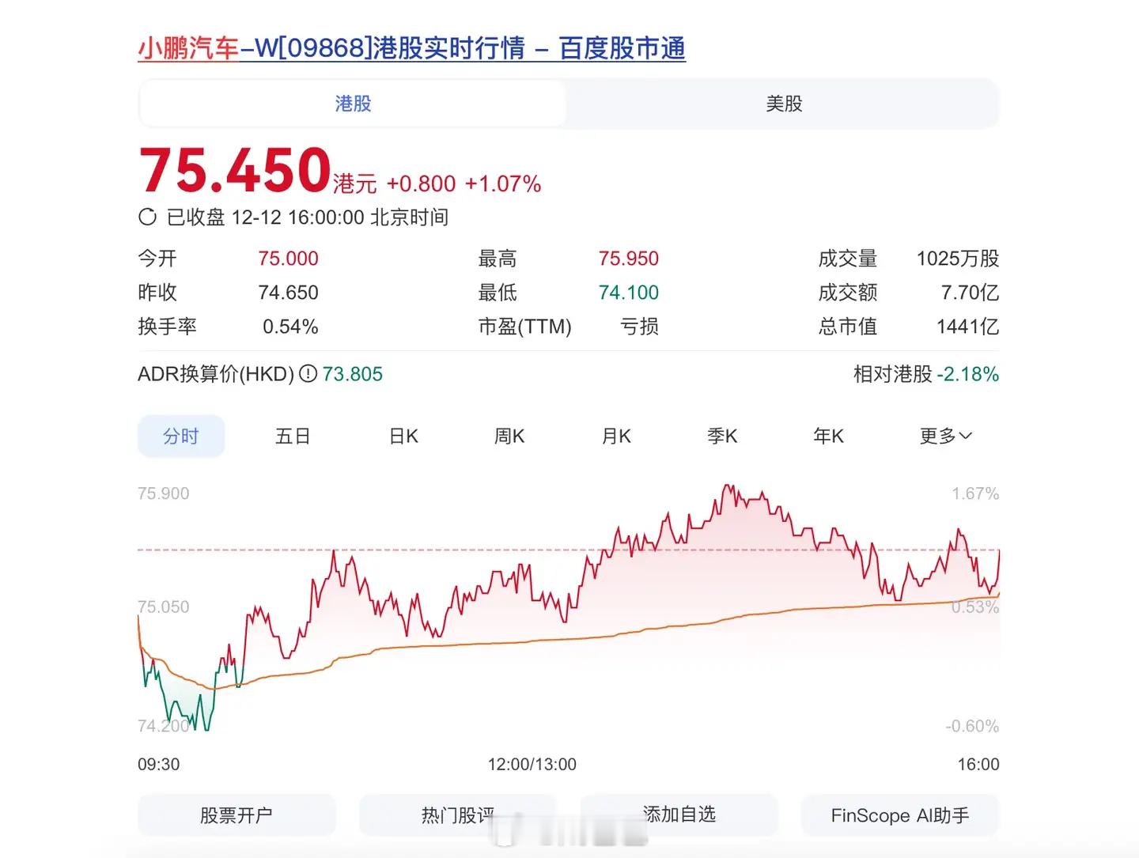Viewport: 1139px width, 858px height.
Task: Click the refresh circle icon beside 已收盘
Action: coord(148,217)
